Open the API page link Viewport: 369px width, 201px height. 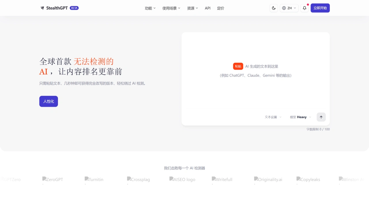point(208,8)
